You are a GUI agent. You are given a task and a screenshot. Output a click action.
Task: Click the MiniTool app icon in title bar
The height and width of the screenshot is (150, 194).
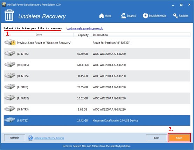(x=4, y=5)
